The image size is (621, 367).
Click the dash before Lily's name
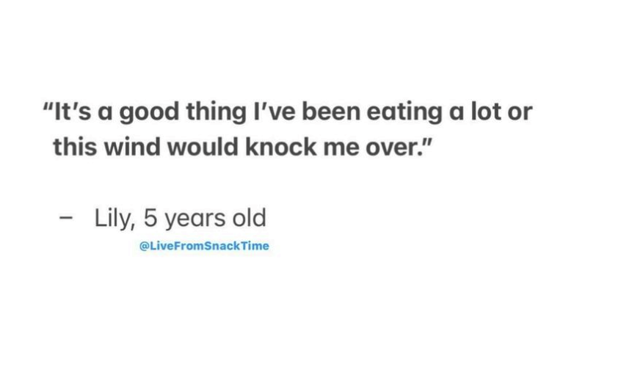click(66, 218)
